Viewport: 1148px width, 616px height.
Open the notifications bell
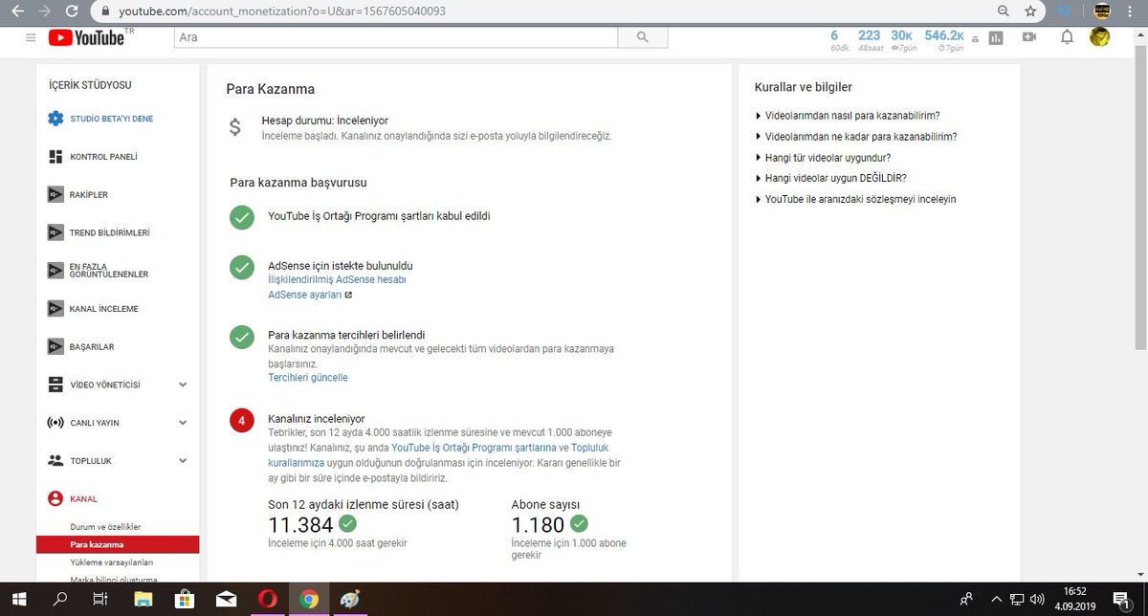[1068, 37]
